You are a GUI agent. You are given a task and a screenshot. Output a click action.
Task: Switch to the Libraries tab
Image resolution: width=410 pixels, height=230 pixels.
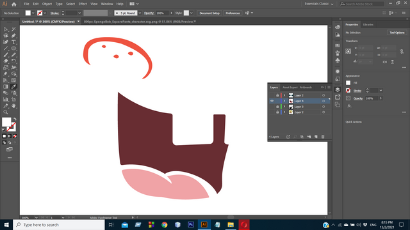368,24
